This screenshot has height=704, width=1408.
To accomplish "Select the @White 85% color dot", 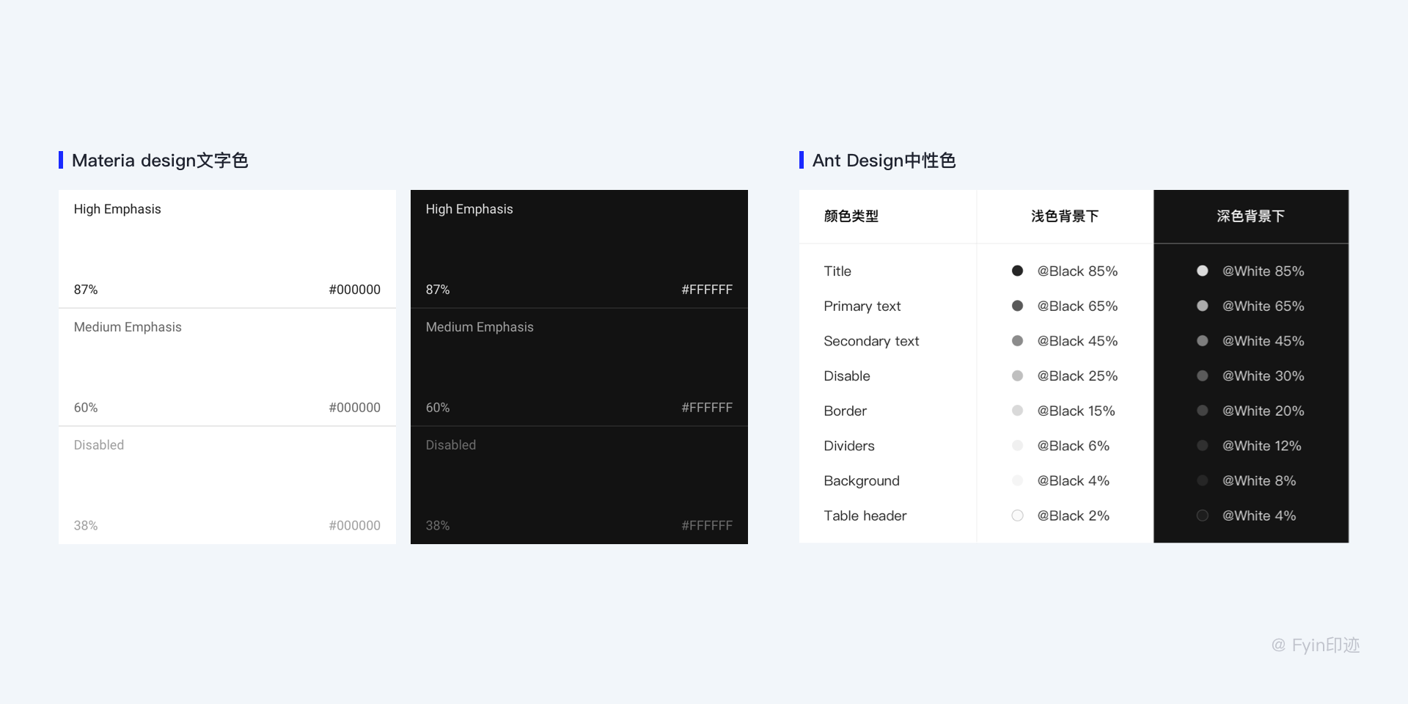I will pyautogui.click(x=1202, y=271).
